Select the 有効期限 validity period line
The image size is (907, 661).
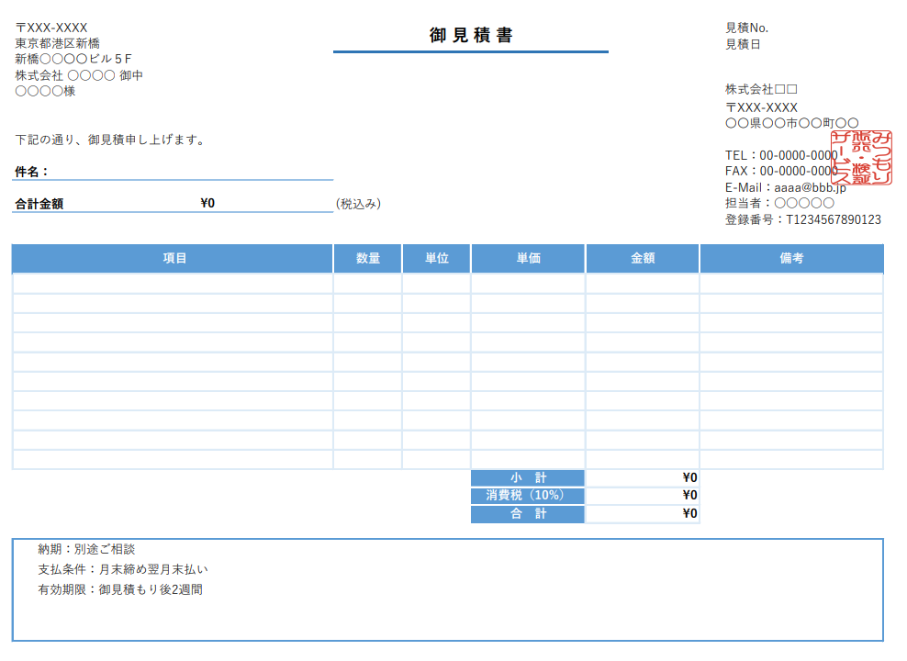[119, 589]
